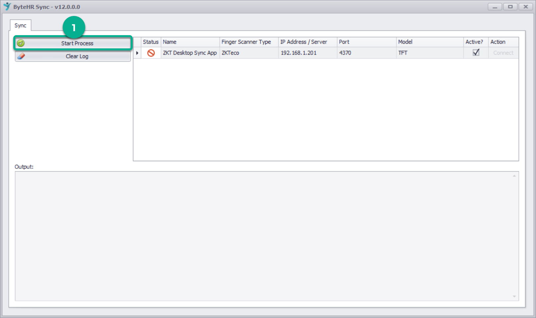Select the Sync tab
536x318 pixels.
click(x=20, y=26)
